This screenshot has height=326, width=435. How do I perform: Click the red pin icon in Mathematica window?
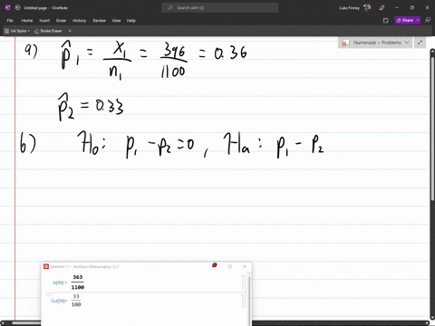(215, 265)
